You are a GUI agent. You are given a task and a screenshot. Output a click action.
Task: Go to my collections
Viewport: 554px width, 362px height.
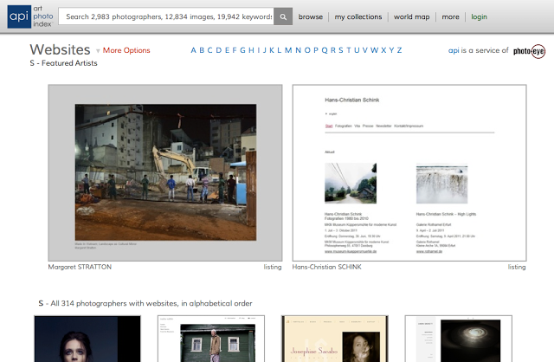358,16
